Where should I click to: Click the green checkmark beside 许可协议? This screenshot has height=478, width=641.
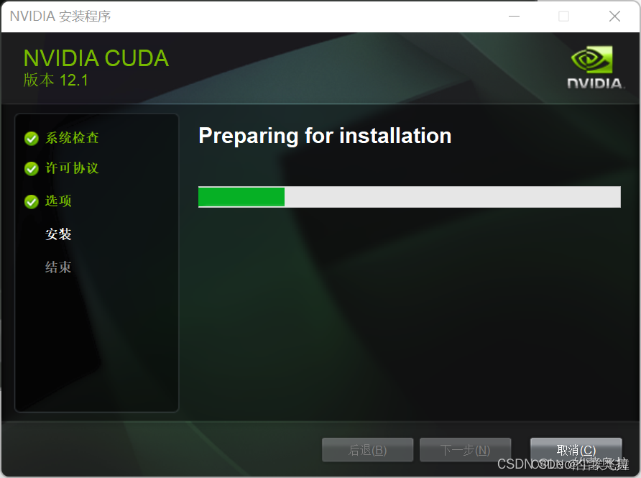(x=32, y=168)
